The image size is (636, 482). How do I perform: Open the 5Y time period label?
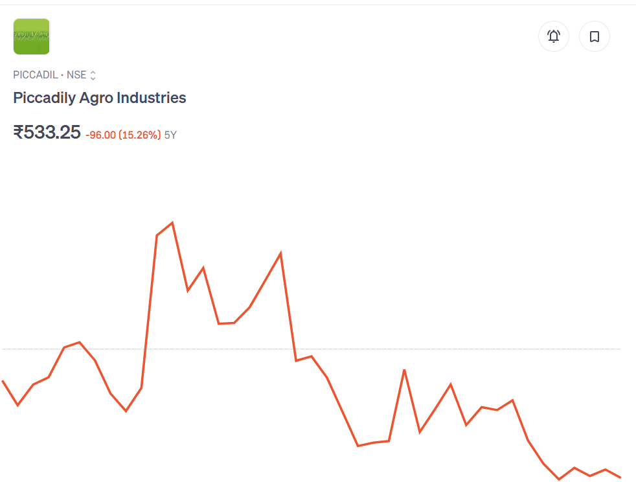coord(170,135)
